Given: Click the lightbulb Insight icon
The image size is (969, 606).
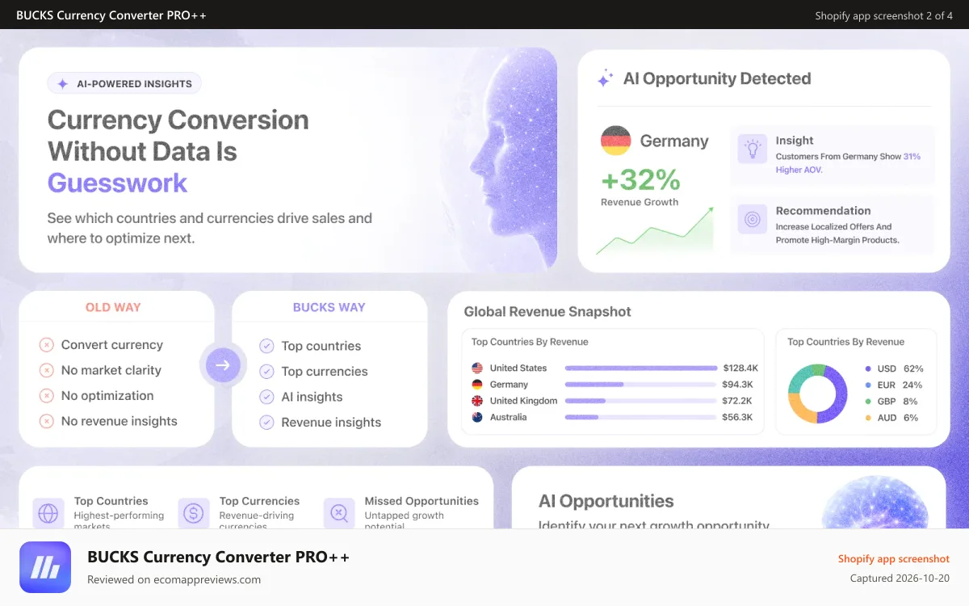Looking at the screenshot, I should tap(752, 149).
